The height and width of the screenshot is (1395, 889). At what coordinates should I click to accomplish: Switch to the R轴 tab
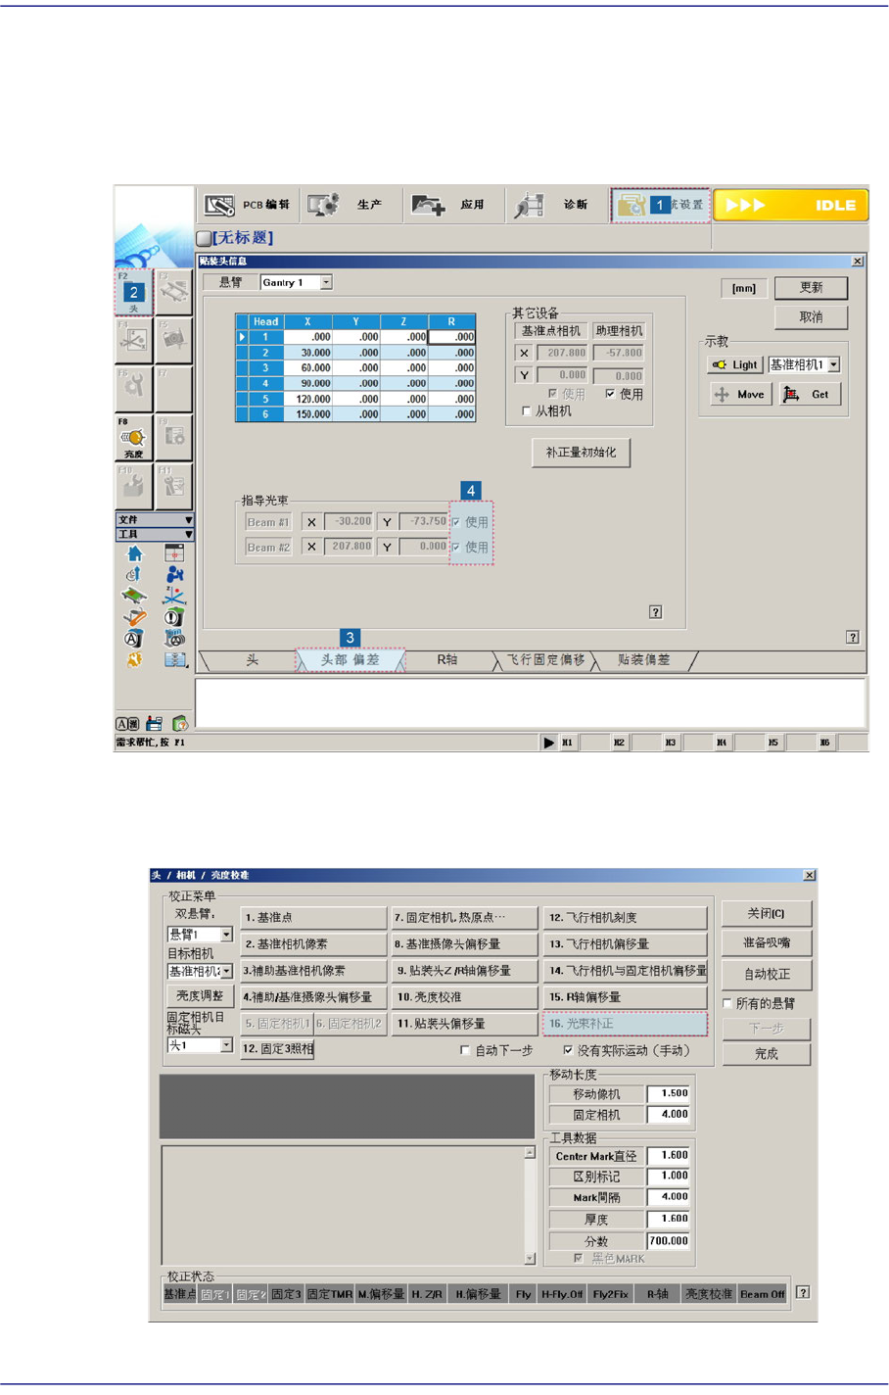[x=446, y=660]
